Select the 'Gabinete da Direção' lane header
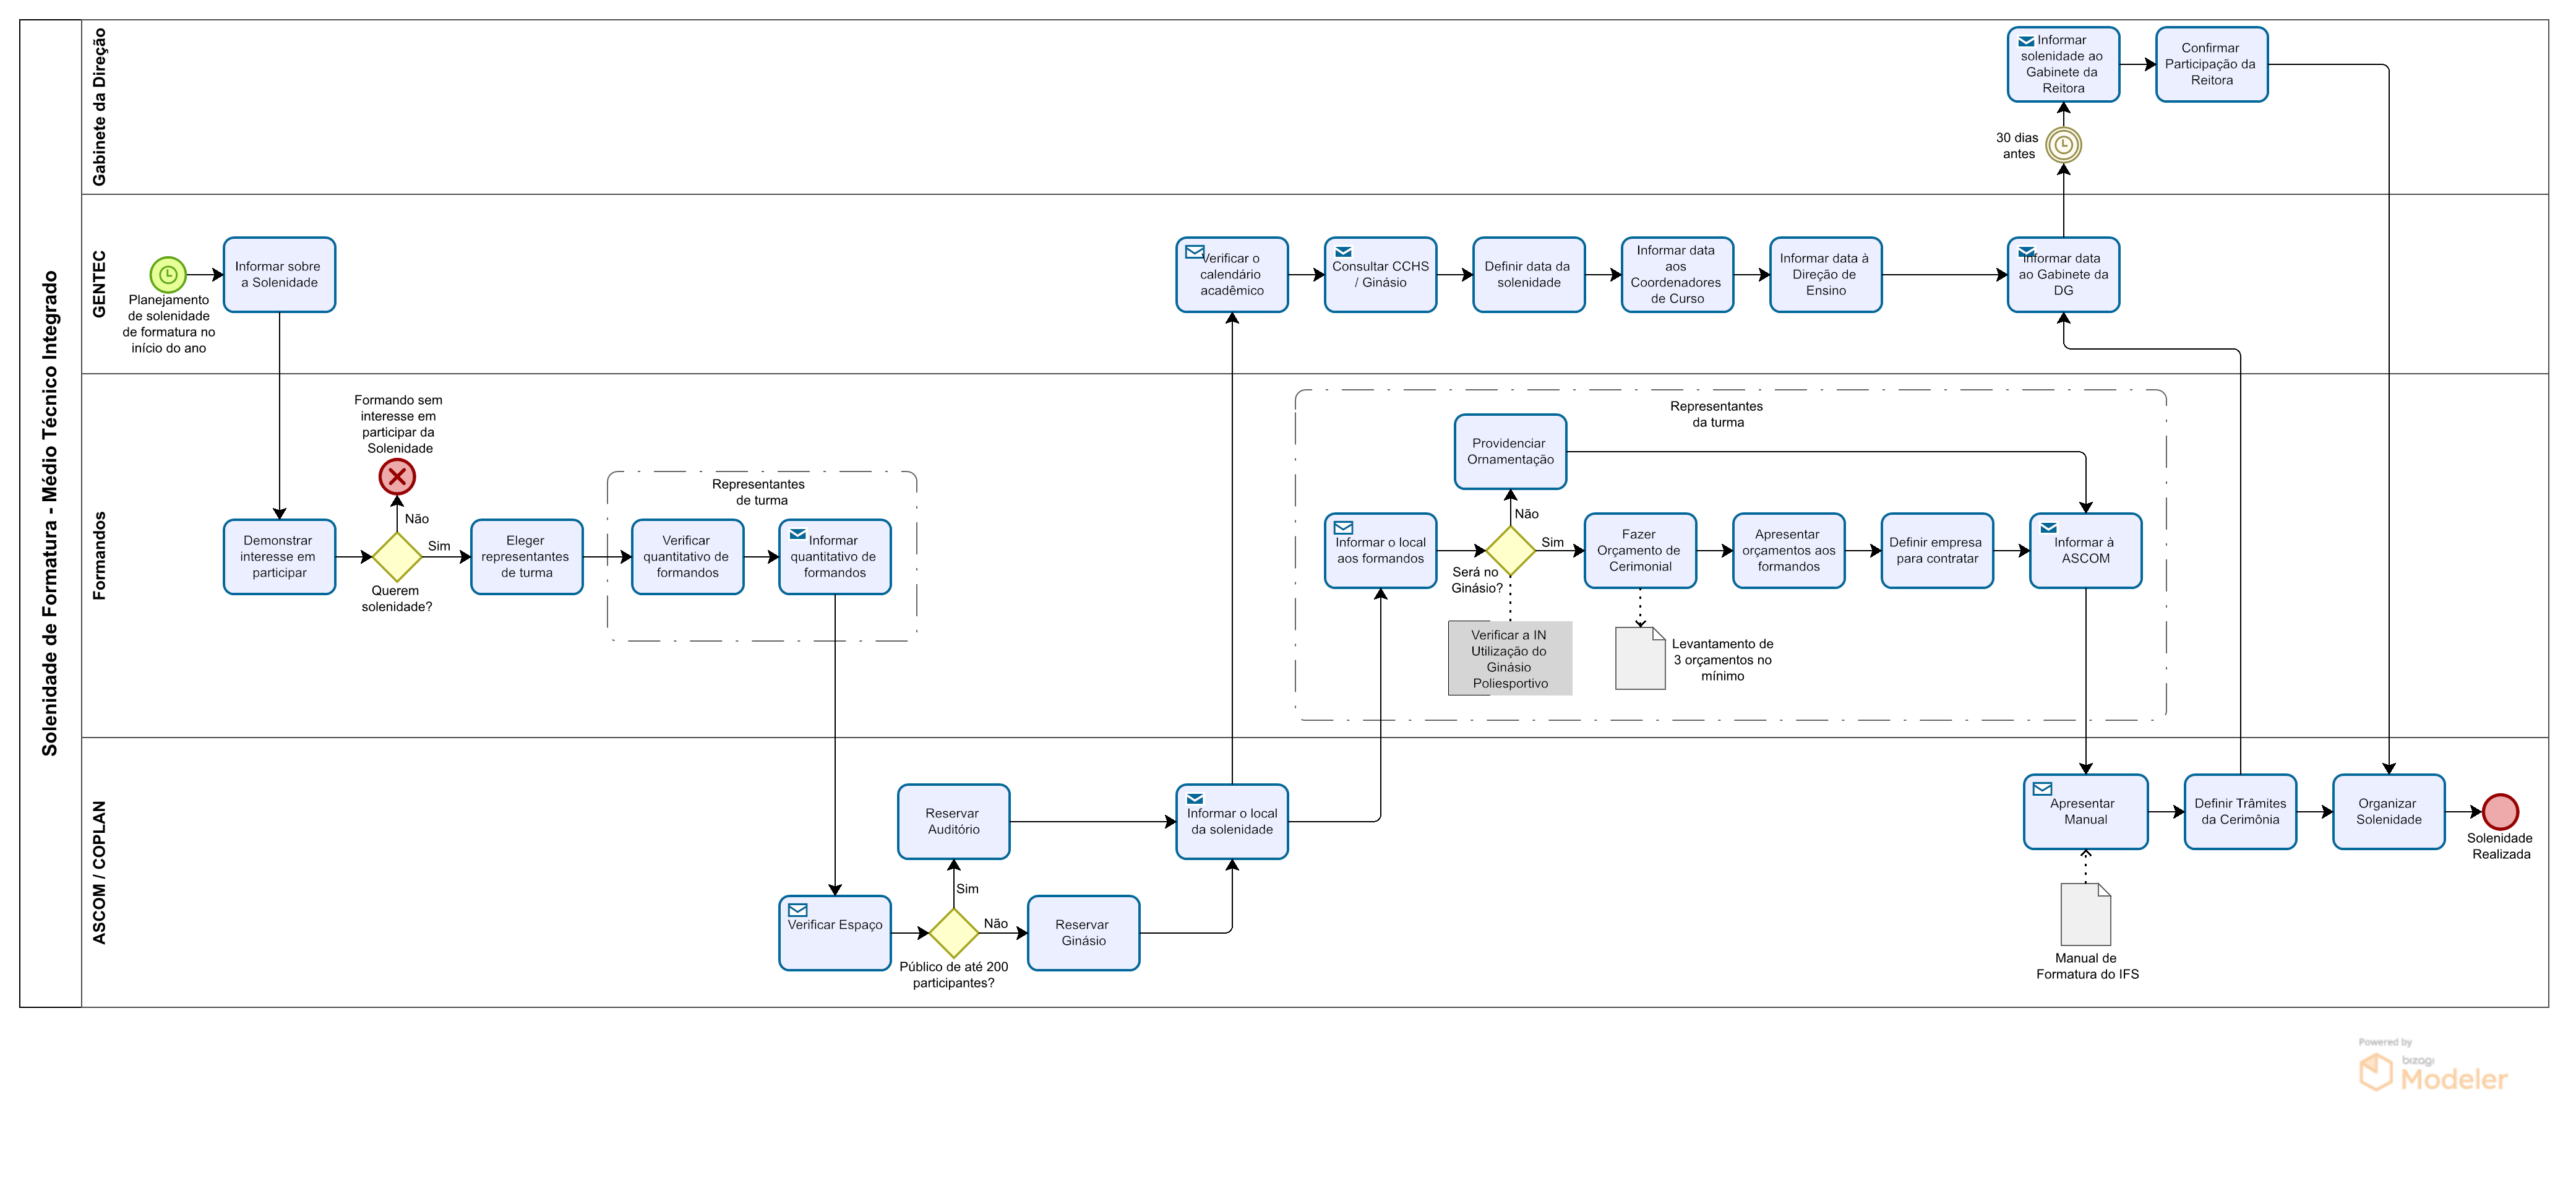Viewport: 2576px width, 1188px height. click(99, 107)
